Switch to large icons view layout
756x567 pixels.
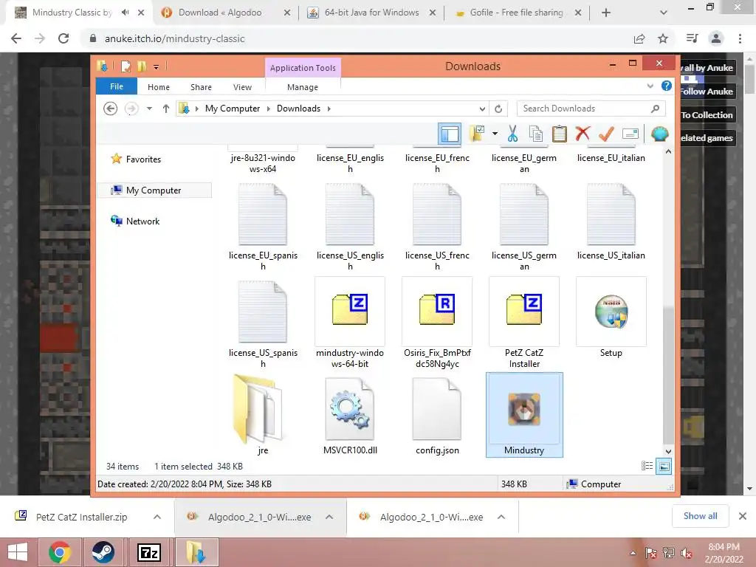pos(664,466)
